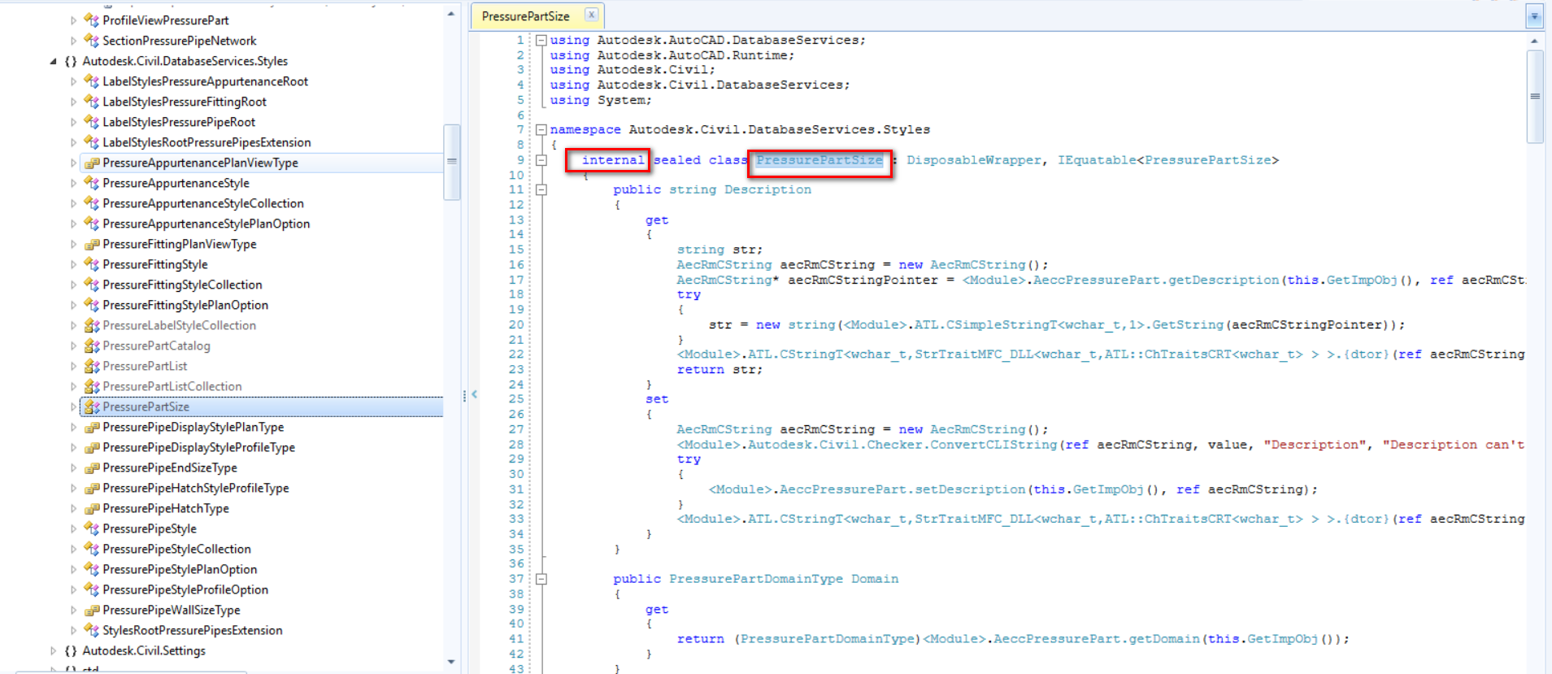The width and height of the screenshot is (1552, 674).
Task: Select PressurePipeStyleCollection in the tree
Action: pyautogui.click(x=176, y=549)
